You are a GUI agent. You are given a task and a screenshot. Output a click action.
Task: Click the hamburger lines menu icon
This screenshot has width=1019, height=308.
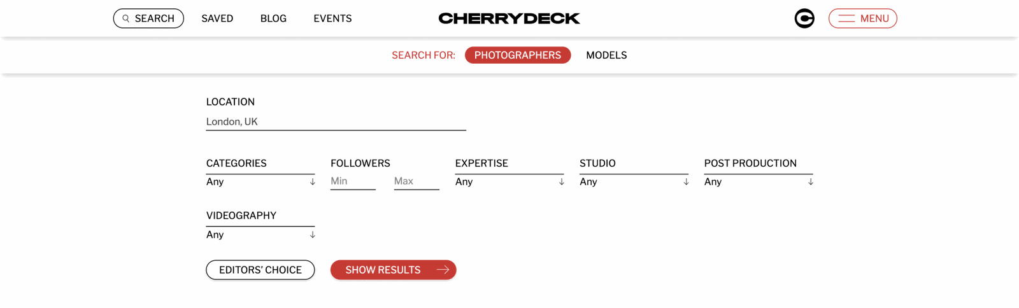pos(846,18)
